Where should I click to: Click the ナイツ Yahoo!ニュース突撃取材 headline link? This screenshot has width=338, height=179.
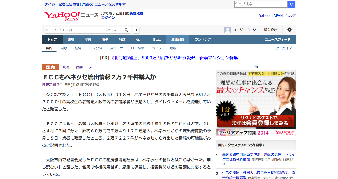pos(85,4)
